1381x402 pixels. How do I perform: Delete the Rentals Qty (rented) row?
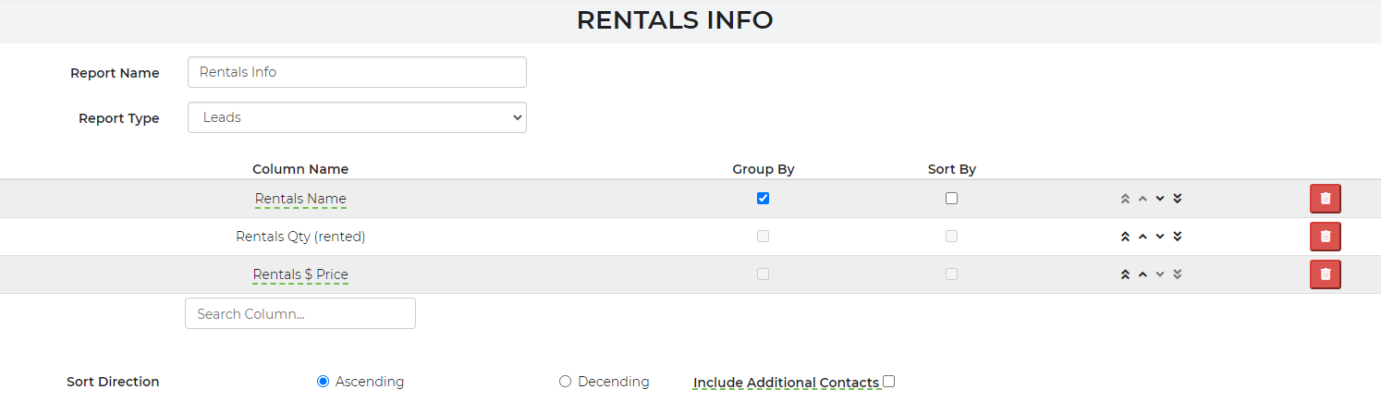coord(1325,237)
